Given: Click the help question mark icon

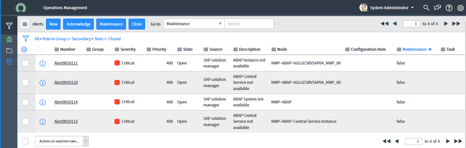Looking at the screenshot, I should click(x=449, y=8).
